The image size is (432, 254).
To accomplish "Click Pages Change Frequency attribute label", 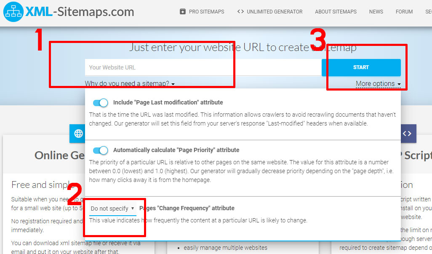I will pos(187,208).
